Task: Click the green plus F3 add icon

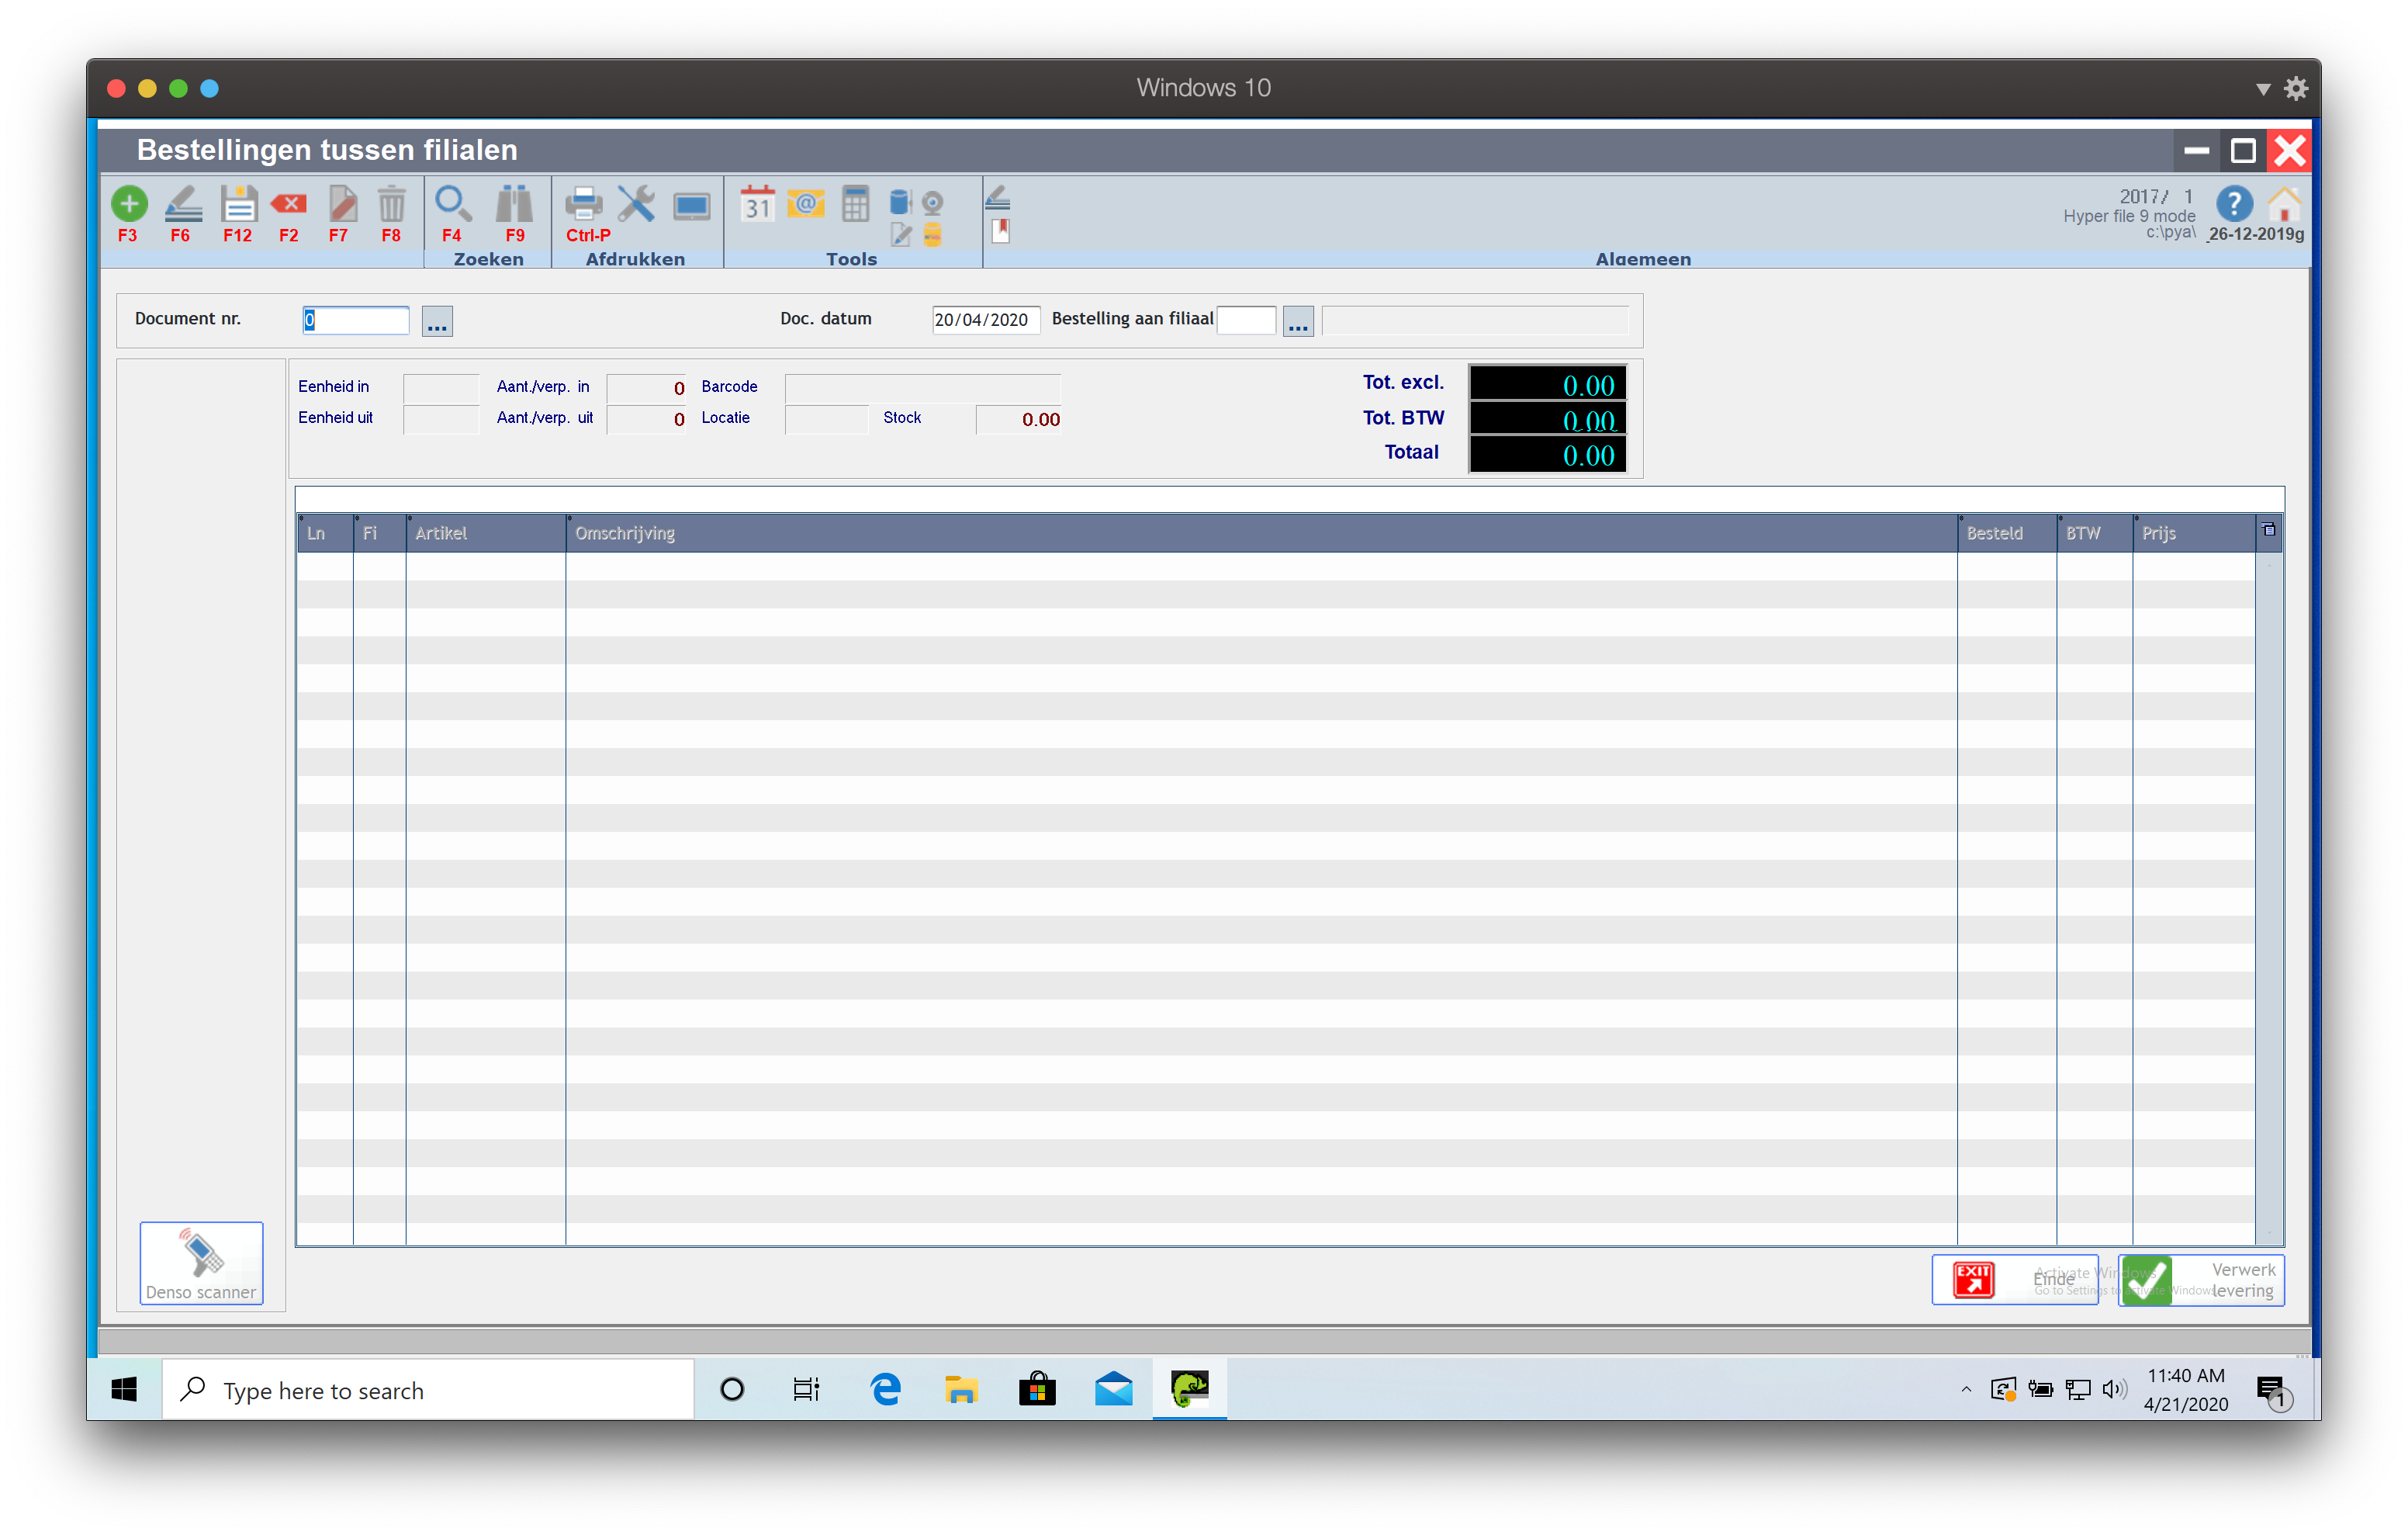Action: 128,205
